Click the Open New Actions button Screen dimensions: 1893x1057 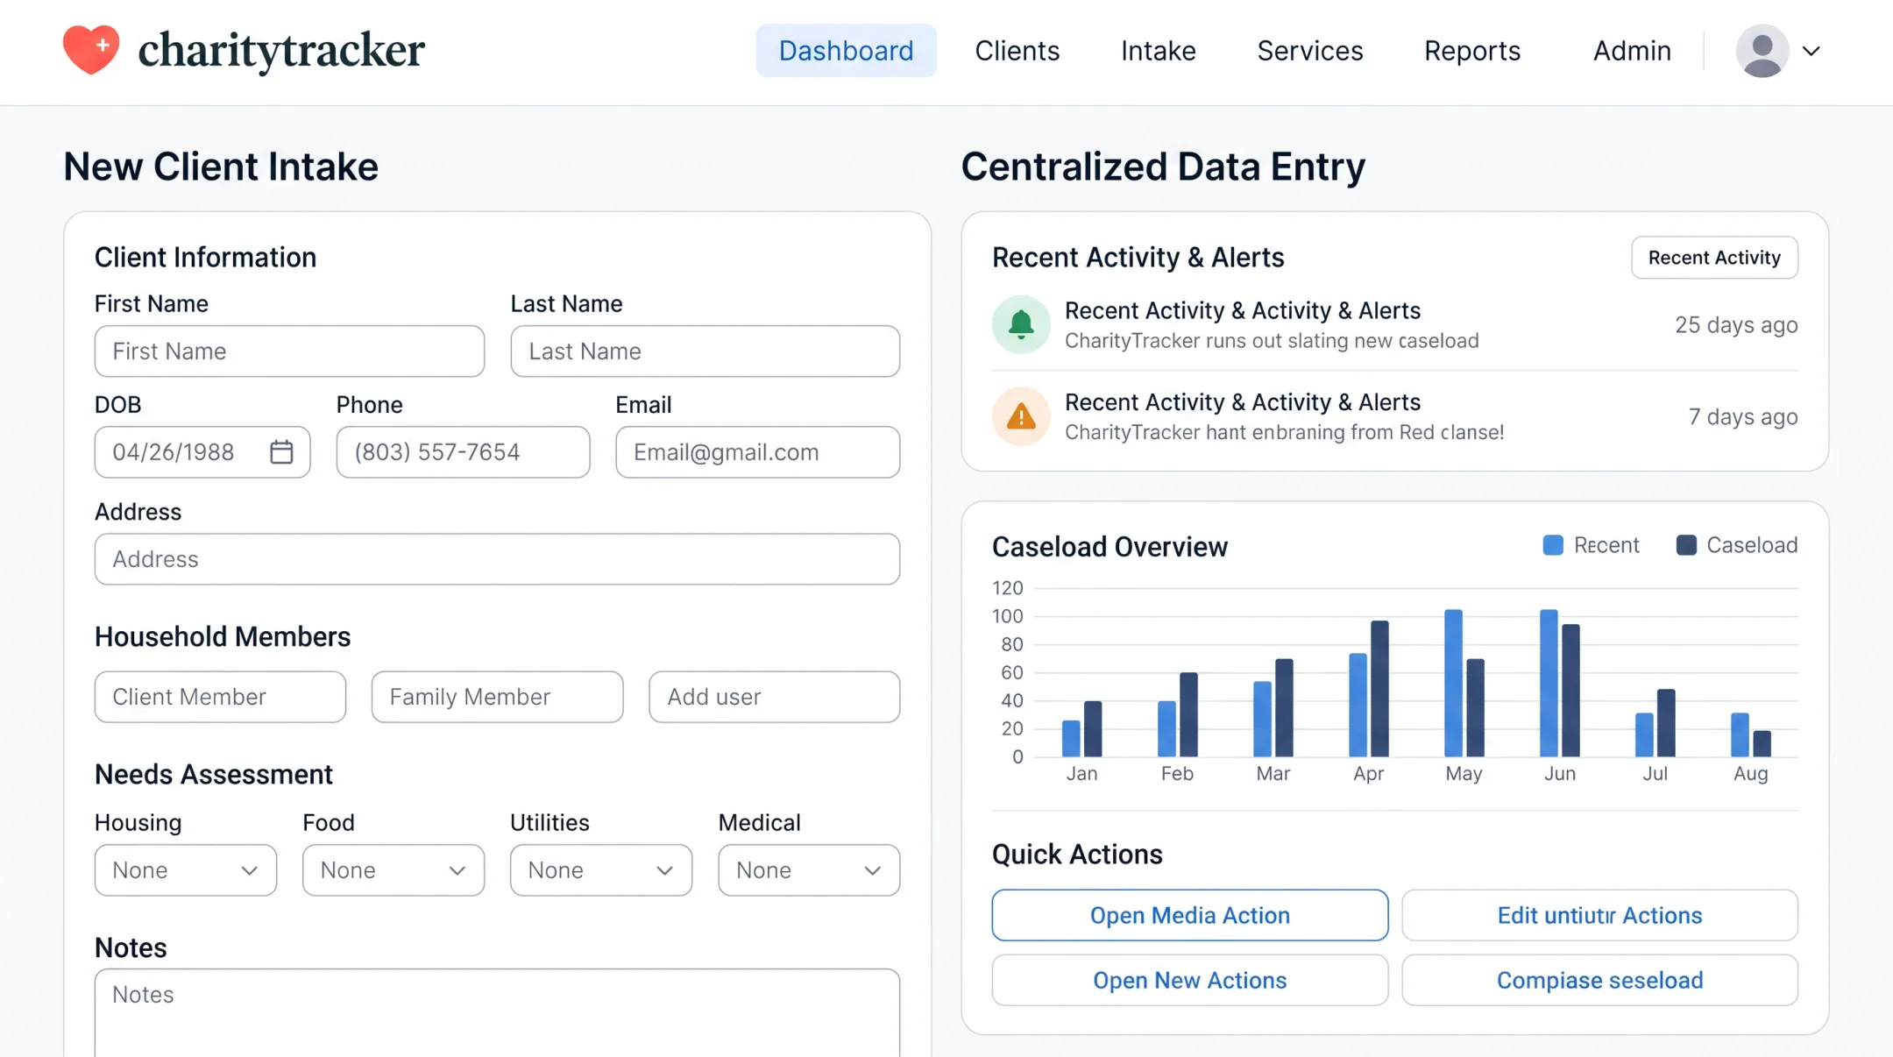coord(1190,980)
